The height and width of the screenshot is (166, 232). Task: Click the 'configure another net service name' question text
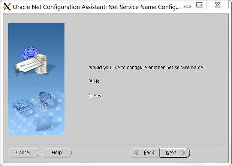pyautogui.click(x=147, y=68)
